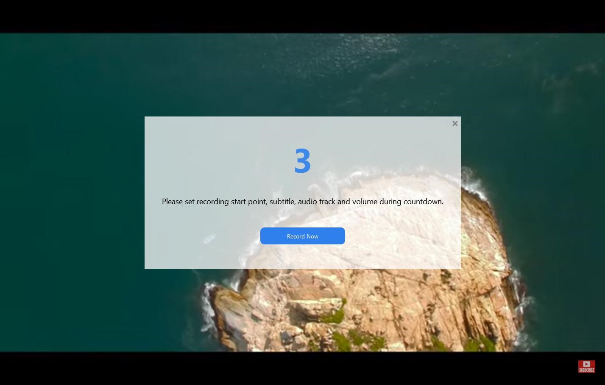Click the top black letterbox bar

(302, 16)
